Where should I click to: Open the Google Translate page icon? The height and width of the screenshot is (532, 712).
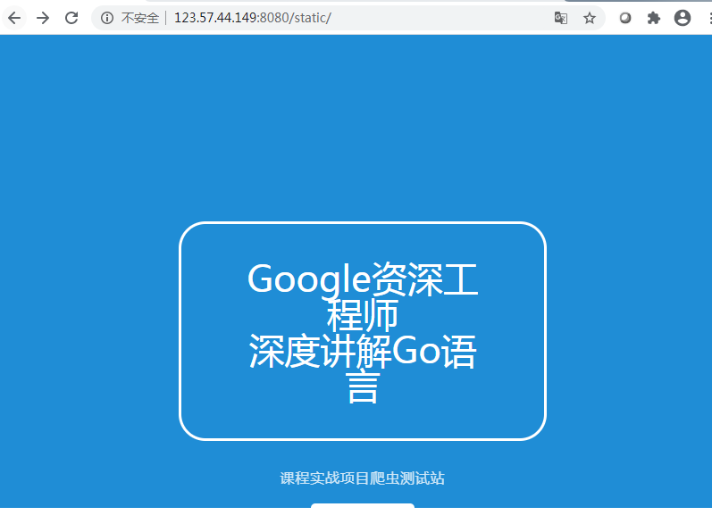[x=561, y=18]
